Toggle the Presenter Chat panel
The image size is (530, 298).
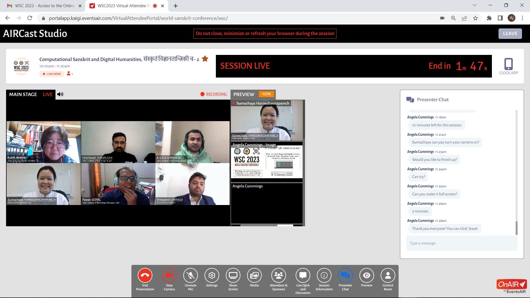[345, 275]
